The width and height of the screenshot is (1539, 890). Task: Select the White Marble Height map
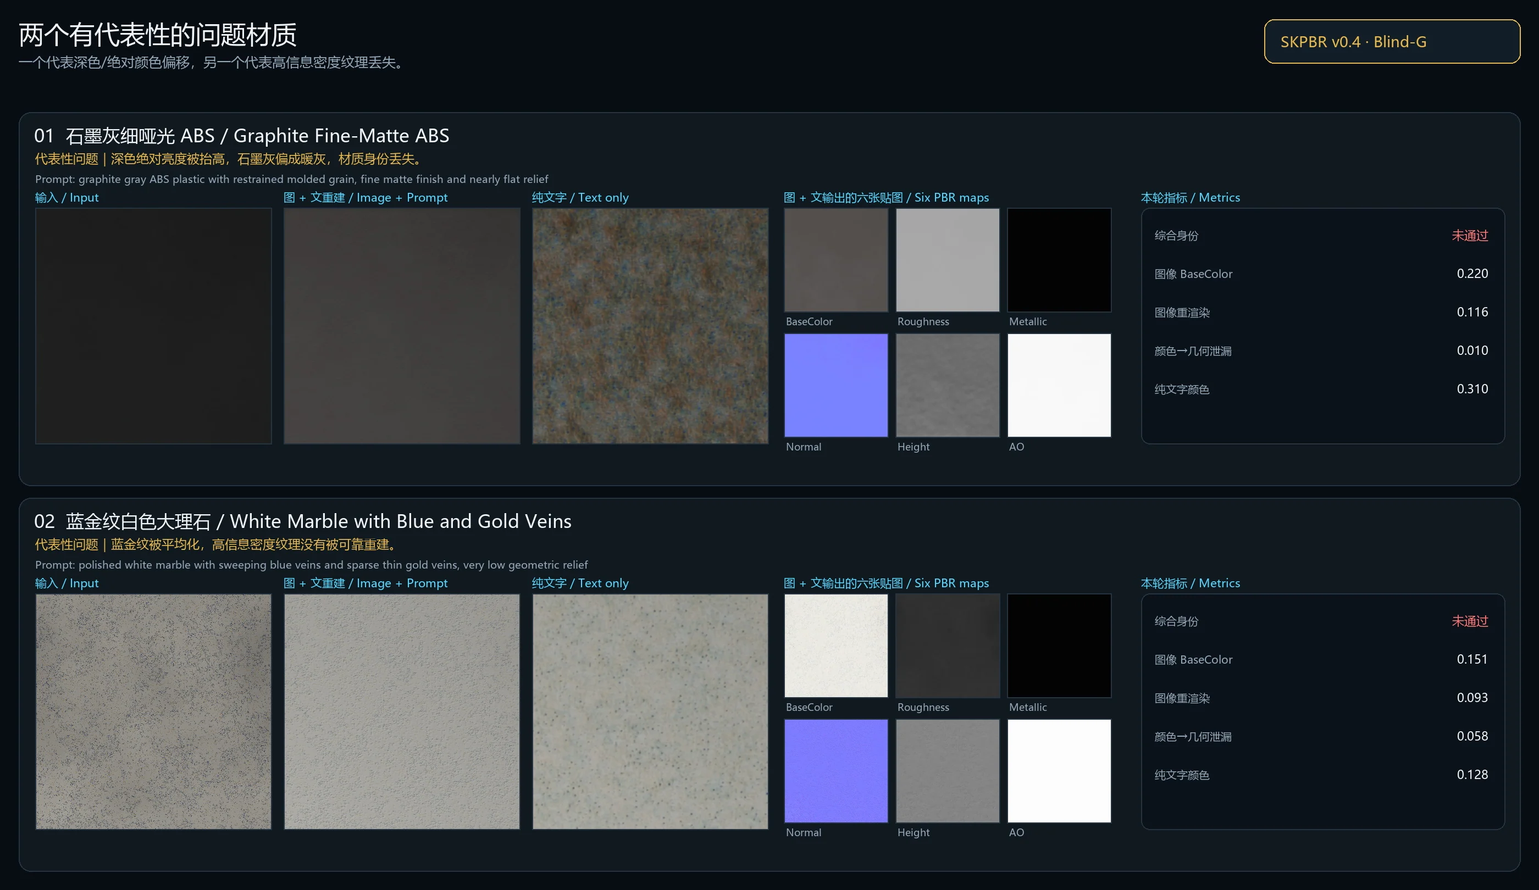pos(948,771)
